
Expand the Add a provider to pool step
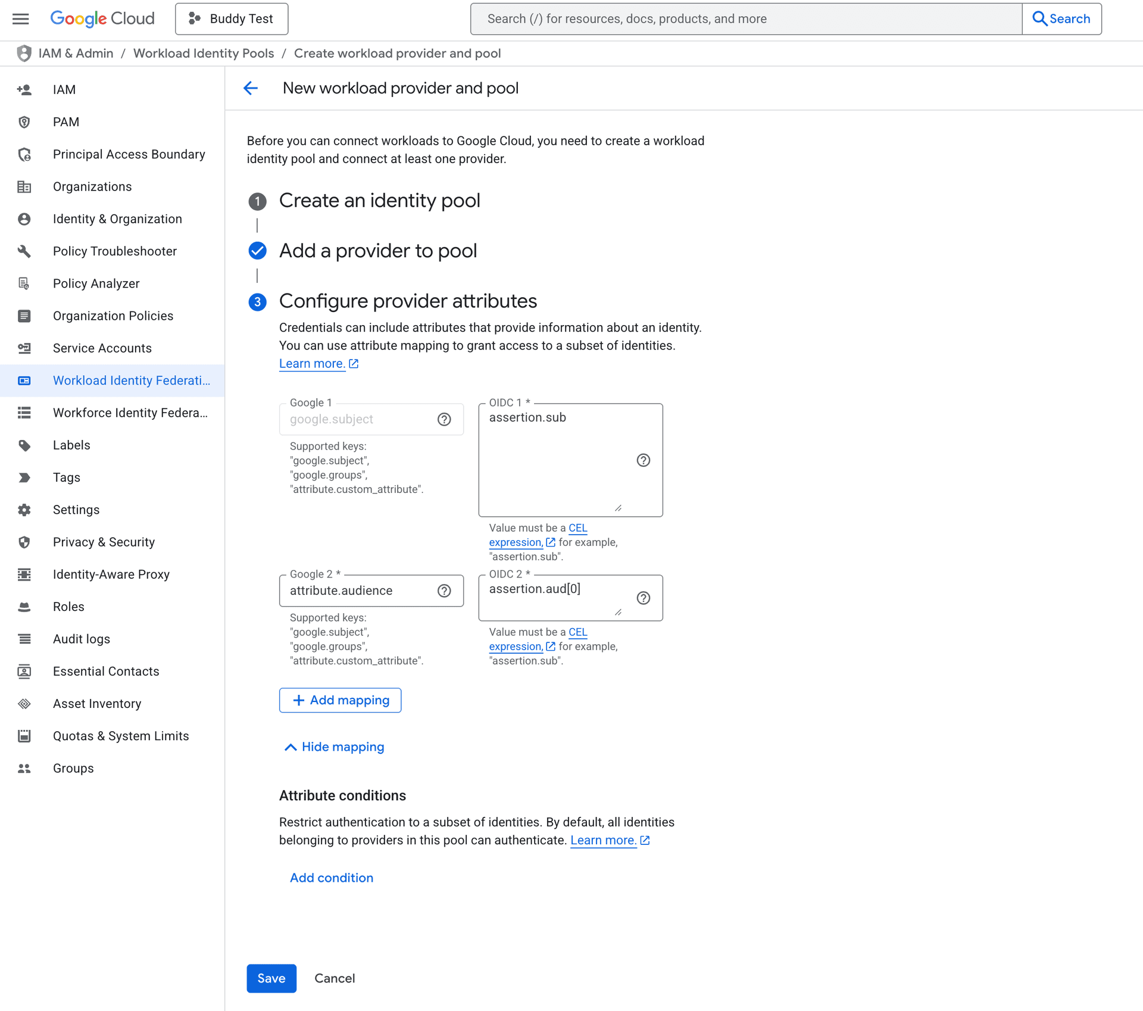[x=377, y=251]
